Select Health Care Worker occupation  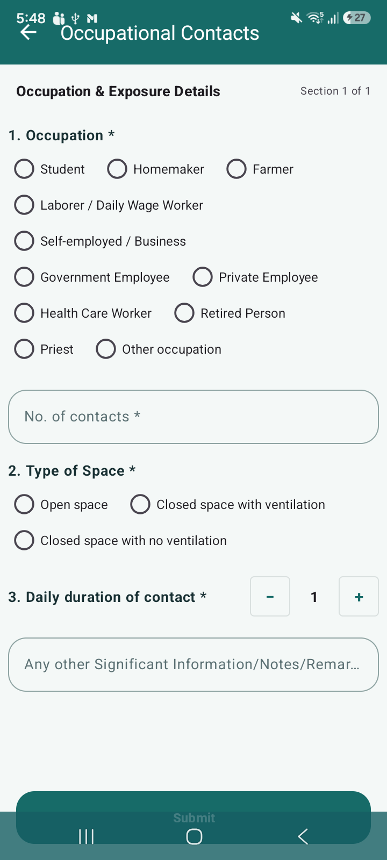click(x=83, y=313)
